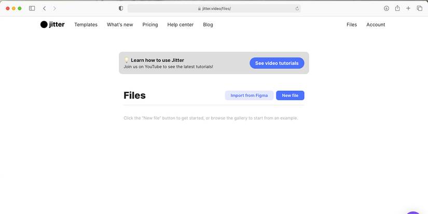The width and height of the screenshot is (428, 214).
Task: Click the lock icon in address bar
Action: pos(199,8)
